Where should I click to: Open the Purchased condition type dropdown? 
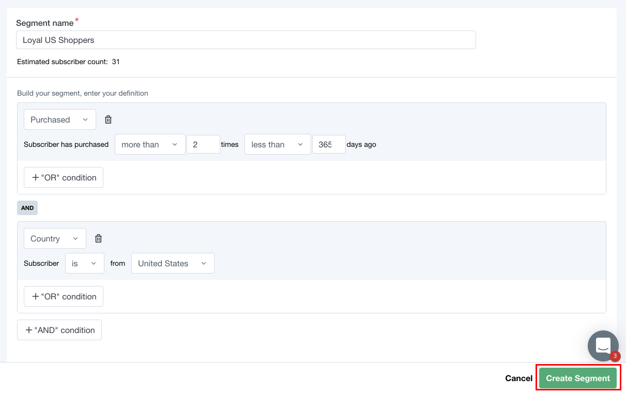click(x=59, y=119)
